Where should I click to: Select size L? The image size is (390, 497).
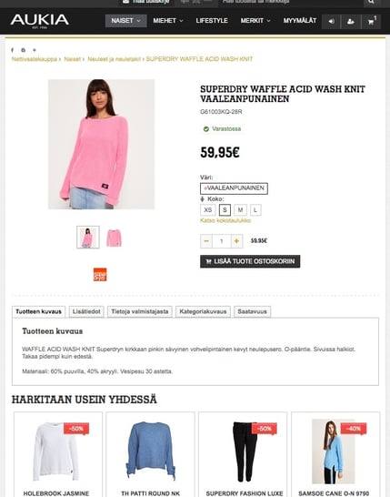(x=255, y=210)
